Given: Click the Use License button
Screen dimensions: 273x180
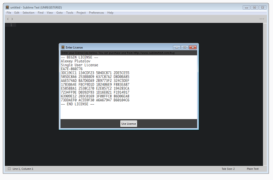Looking at the screenshot, I should pos(128,124).
